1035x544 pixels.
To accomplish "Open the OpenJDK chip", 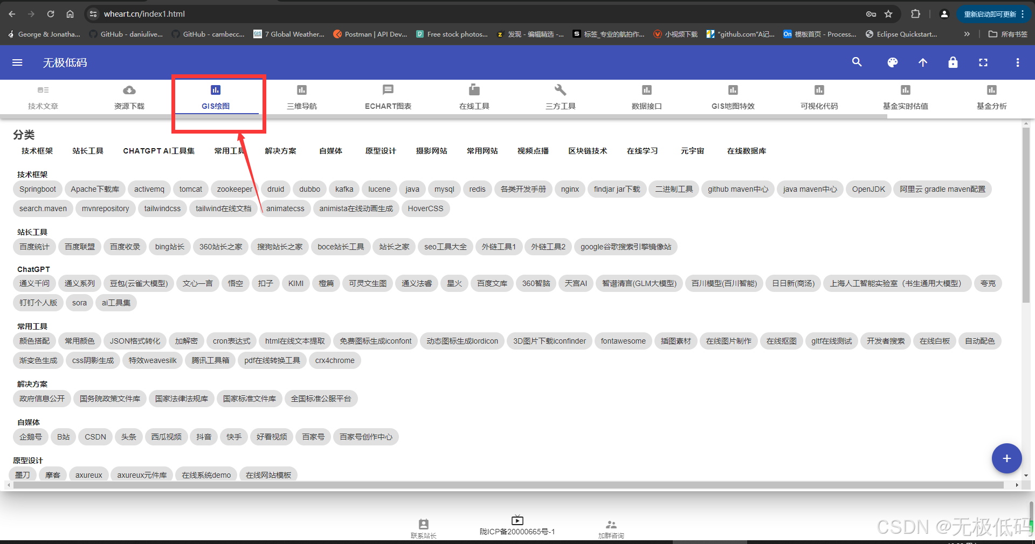I will 868,189.
